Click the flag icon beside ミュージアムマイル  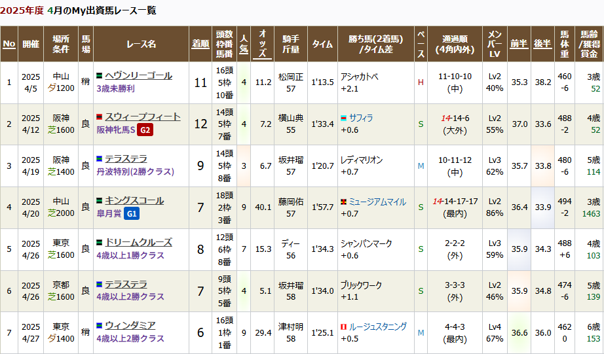(343, 202)
